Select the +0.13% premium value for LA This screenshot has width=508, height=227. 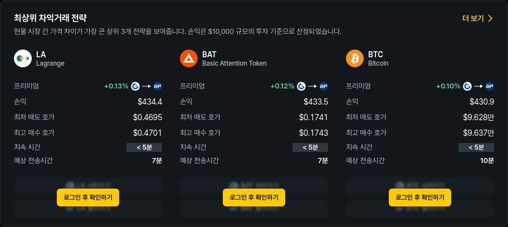[116, 86]
